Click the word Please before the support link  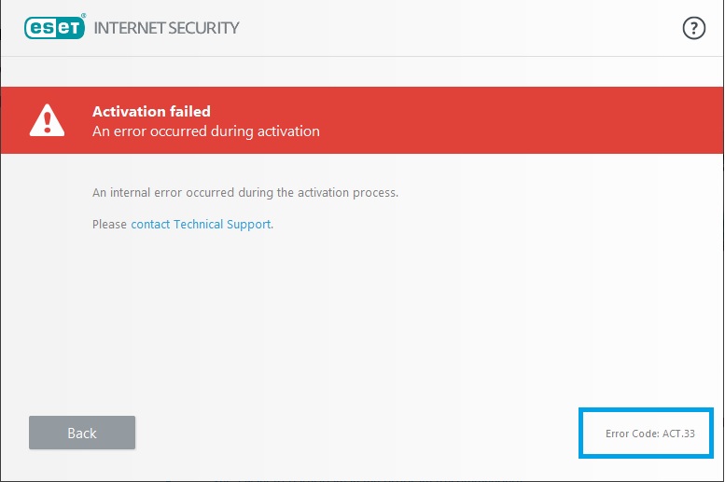[109, 225]
